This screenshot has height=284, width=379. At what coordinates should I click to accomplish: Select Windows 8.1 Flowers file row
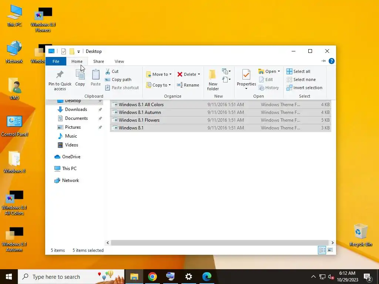pyautogui.click(x=221, y=120)
